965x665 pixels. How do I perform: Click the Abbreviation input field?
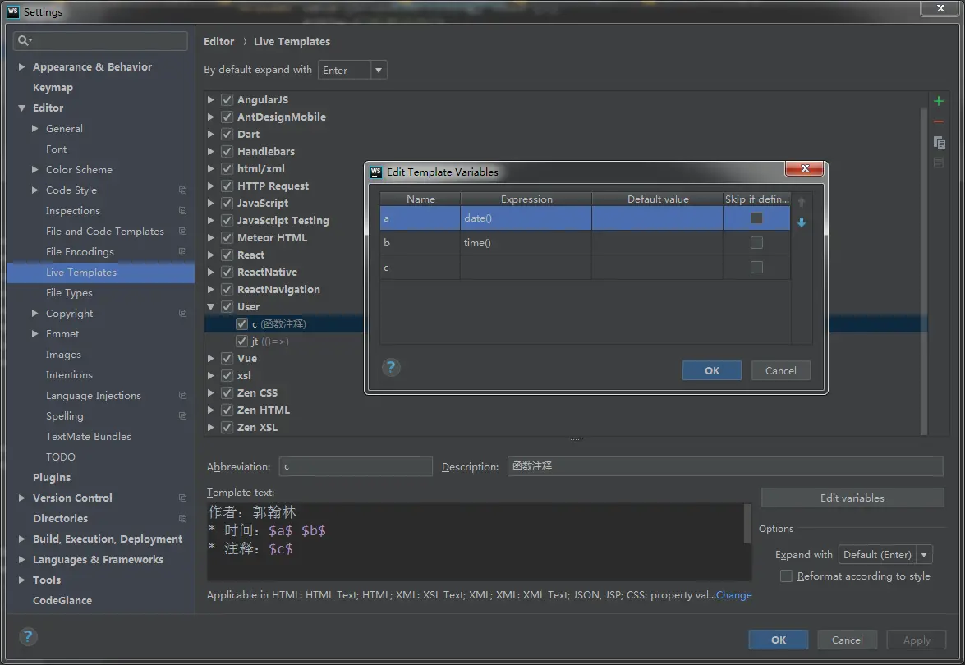(356, 466)
